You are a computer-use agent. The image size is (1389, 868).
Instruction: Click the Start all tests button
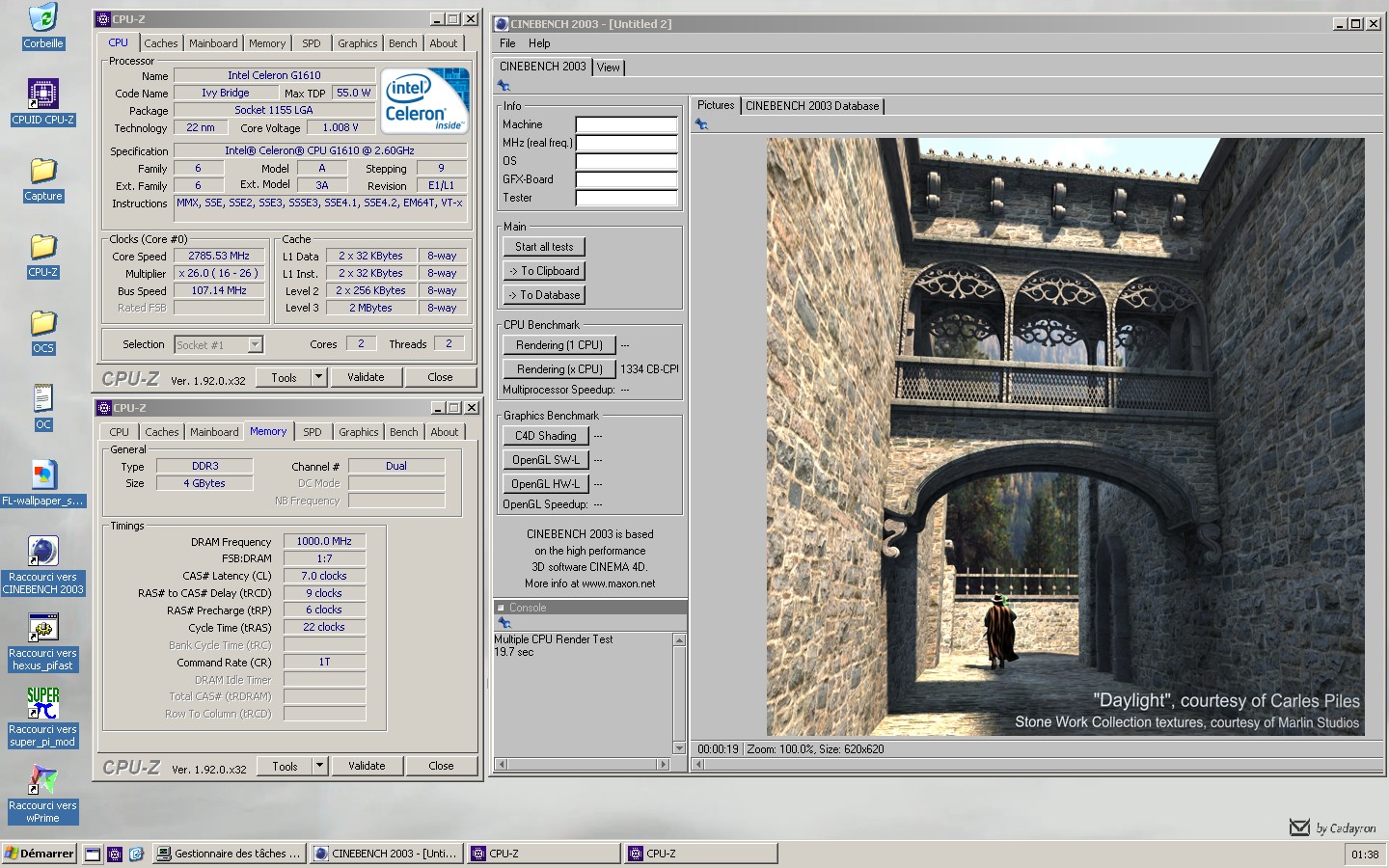point(544,247)
